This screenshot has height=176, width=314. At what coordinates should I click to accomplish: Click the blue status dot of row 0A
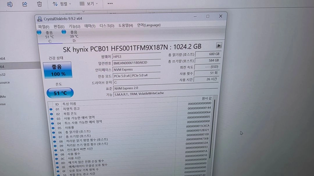[56, 150]
